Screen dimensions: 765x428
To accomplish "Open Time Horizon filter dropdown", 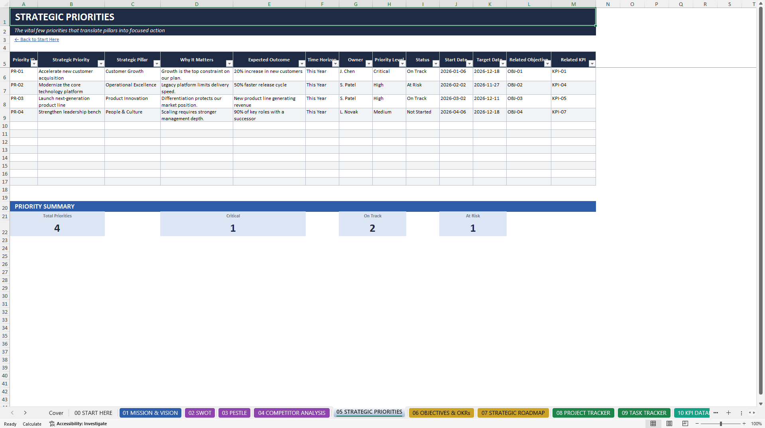I will (335, 64).
